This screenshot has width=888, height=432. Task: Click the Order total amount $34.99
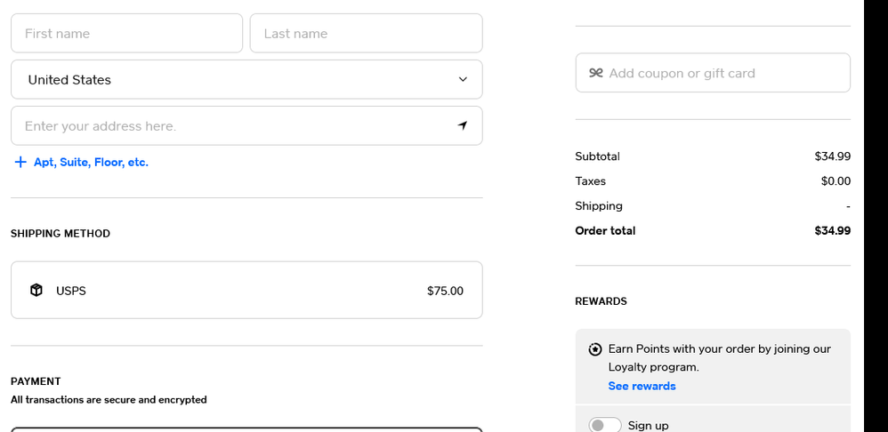(x=832, y=230)
